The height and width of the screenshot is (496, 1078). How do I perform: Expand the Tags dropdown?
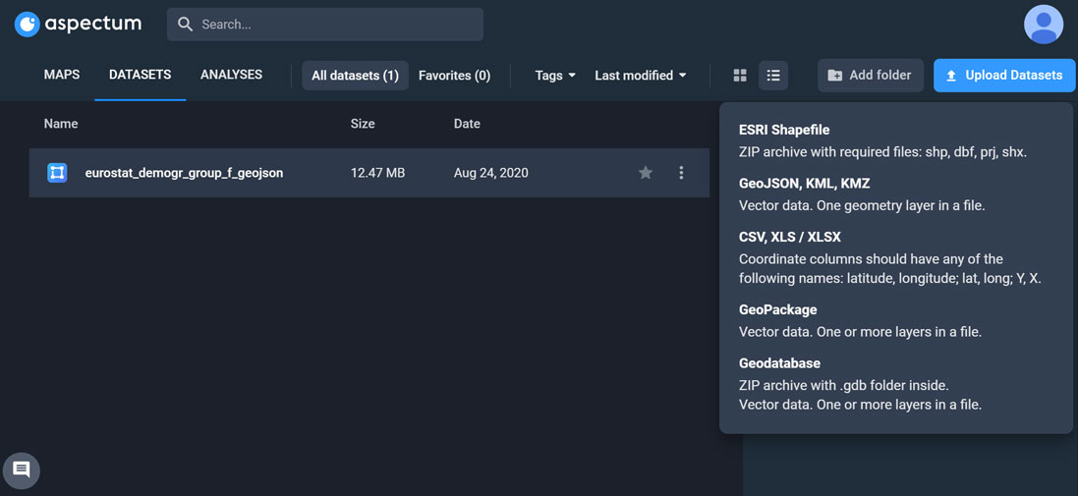(555, 76)
